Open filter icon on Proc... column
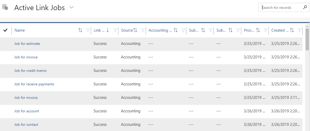Viewport: 310px width, 131px height. [x=266, y=30]
